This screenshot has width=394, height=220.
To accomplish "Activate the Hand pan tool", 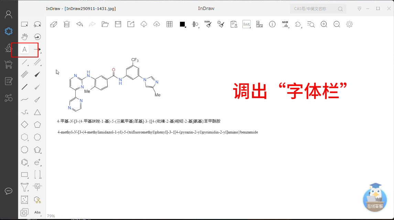I will [x=24, y=36].
